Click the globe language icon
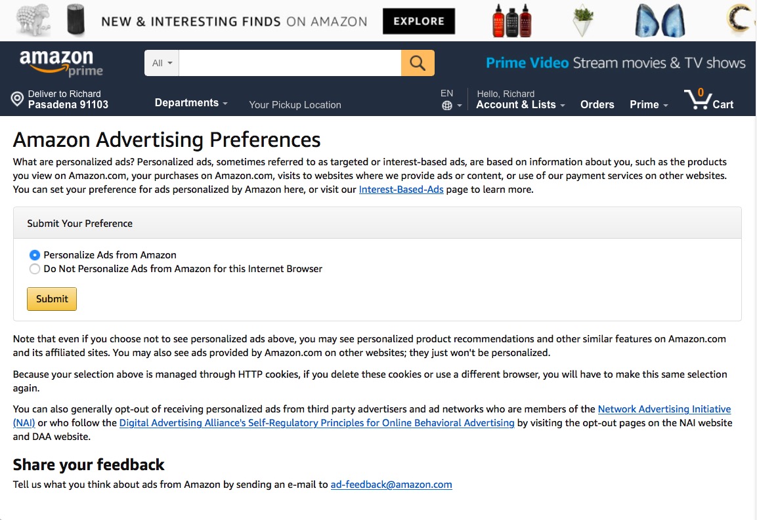This screenshot has height=520, width=757. pos(447,106)
